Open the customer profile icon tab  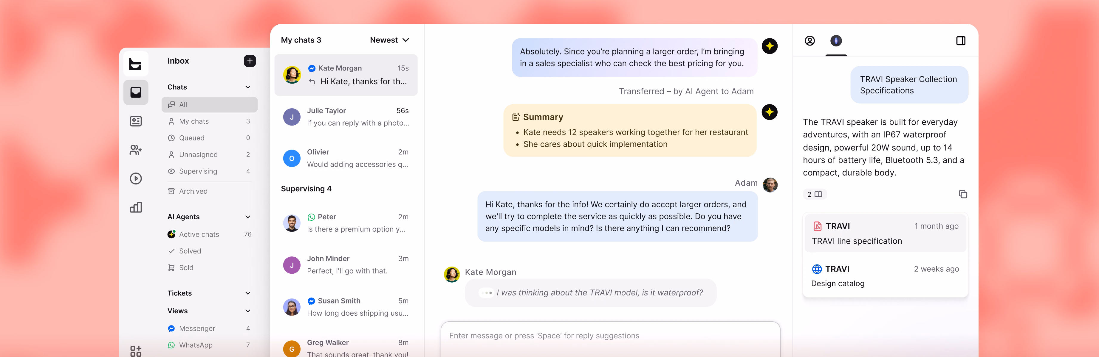810,41
